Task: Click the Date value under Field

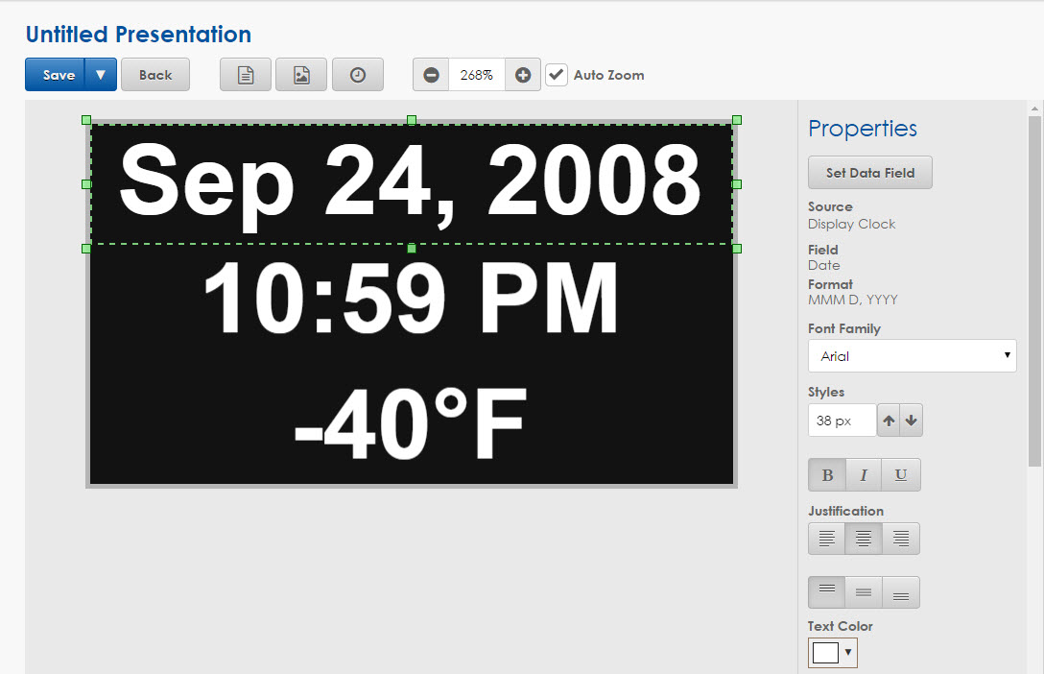Action: 824,265
